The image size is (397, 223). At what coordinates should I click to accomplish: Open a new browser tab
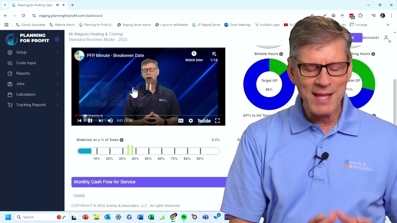(72, 5)
